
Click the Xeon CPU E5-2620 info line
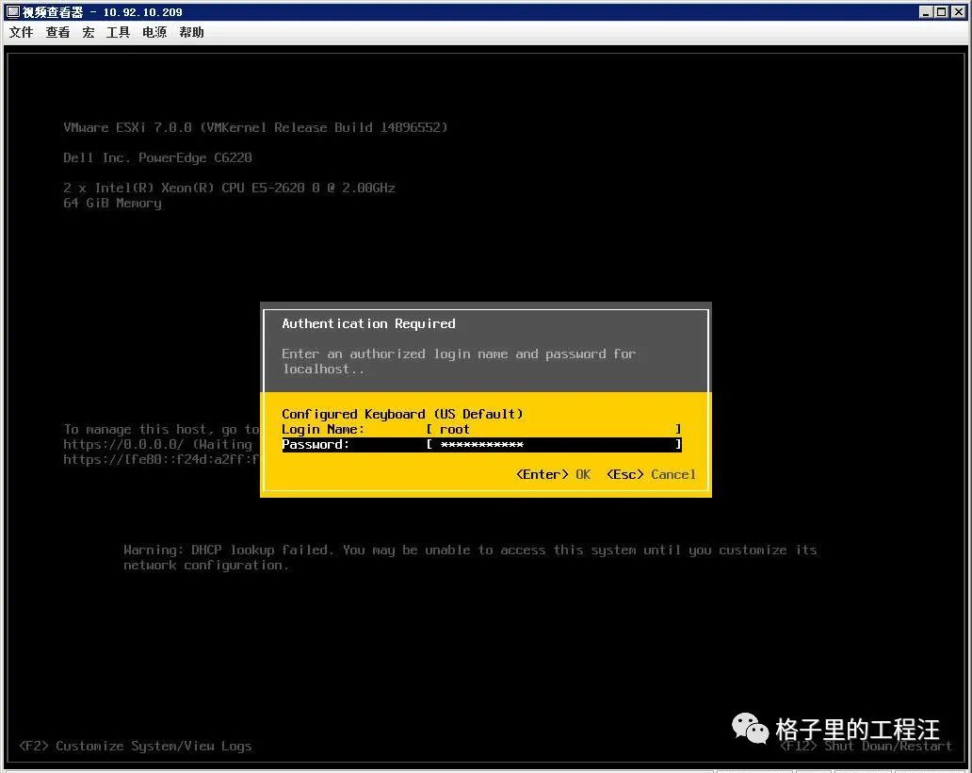pyautogui.click(x=229, y=188)
